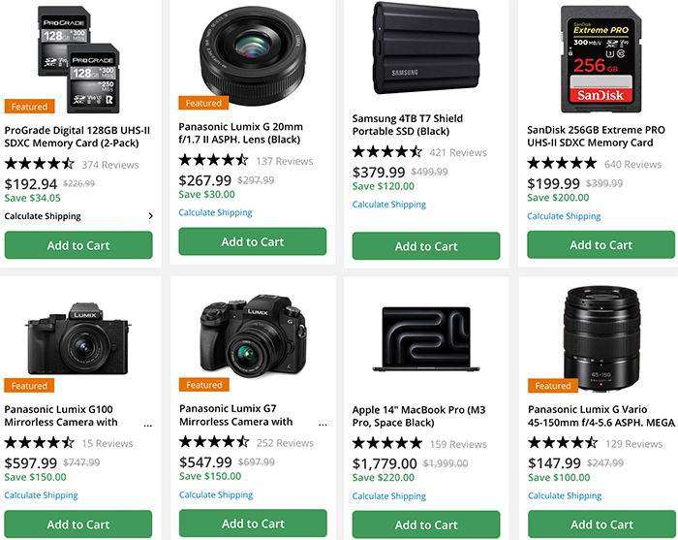Add Panasonic Lumix G 20mm lens to cart
Screen dimensions: 678x540
point(252,241)
